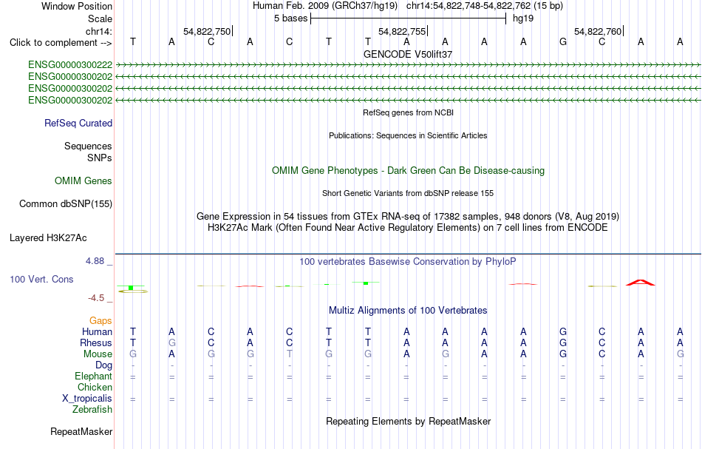This screenshot has height=449, width=702.
Task: Open the ENSG00000300222 gene label
Action: (x=70, y=65)
